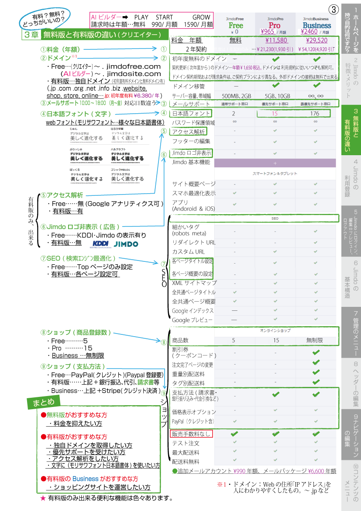Image resolution: width=361 pixels, height=511 pixels.
Task: Click the XML サイトマップ row label
Action: [x=194, y=283]
